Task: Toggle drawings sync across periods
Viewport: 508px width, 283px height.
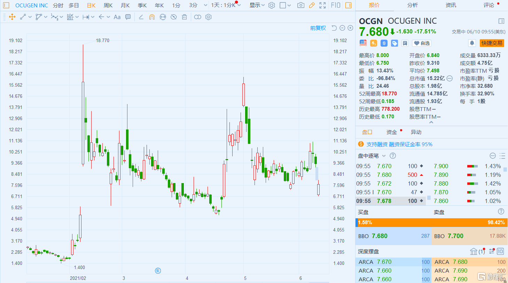Action: [x=163, y=17]
